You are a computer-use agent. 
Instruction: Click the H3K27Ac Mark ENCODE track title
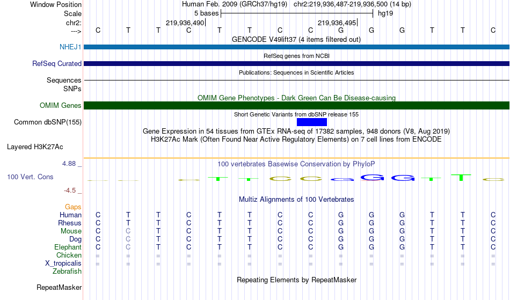tap(296, 140)
